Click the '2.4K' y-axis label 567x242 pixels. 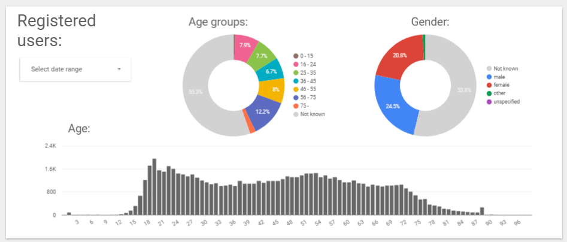50,146
